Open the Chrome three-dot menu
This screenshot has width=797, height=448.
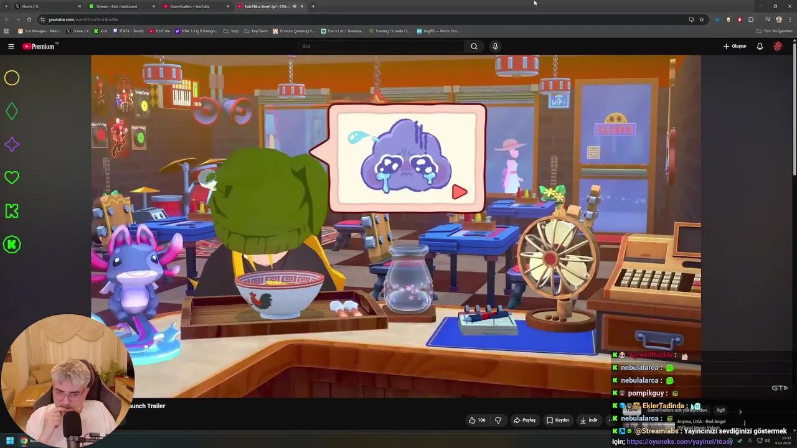click(790, 19)
